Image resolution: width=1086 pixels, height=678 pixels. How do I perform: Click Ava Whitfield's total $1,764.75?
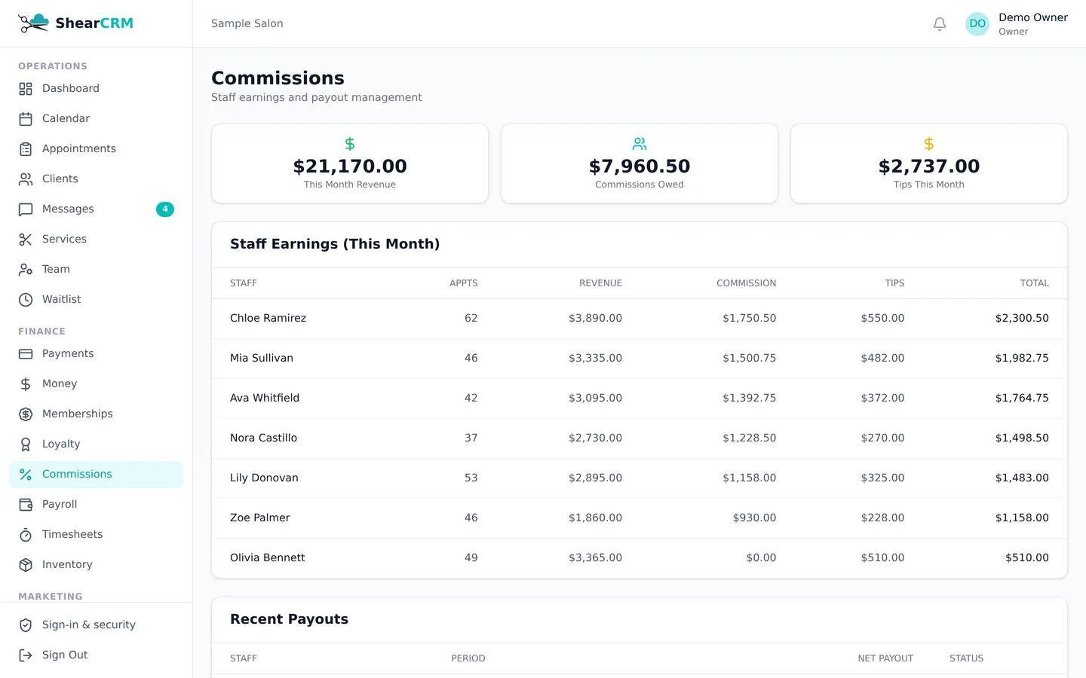point(1022,399)
